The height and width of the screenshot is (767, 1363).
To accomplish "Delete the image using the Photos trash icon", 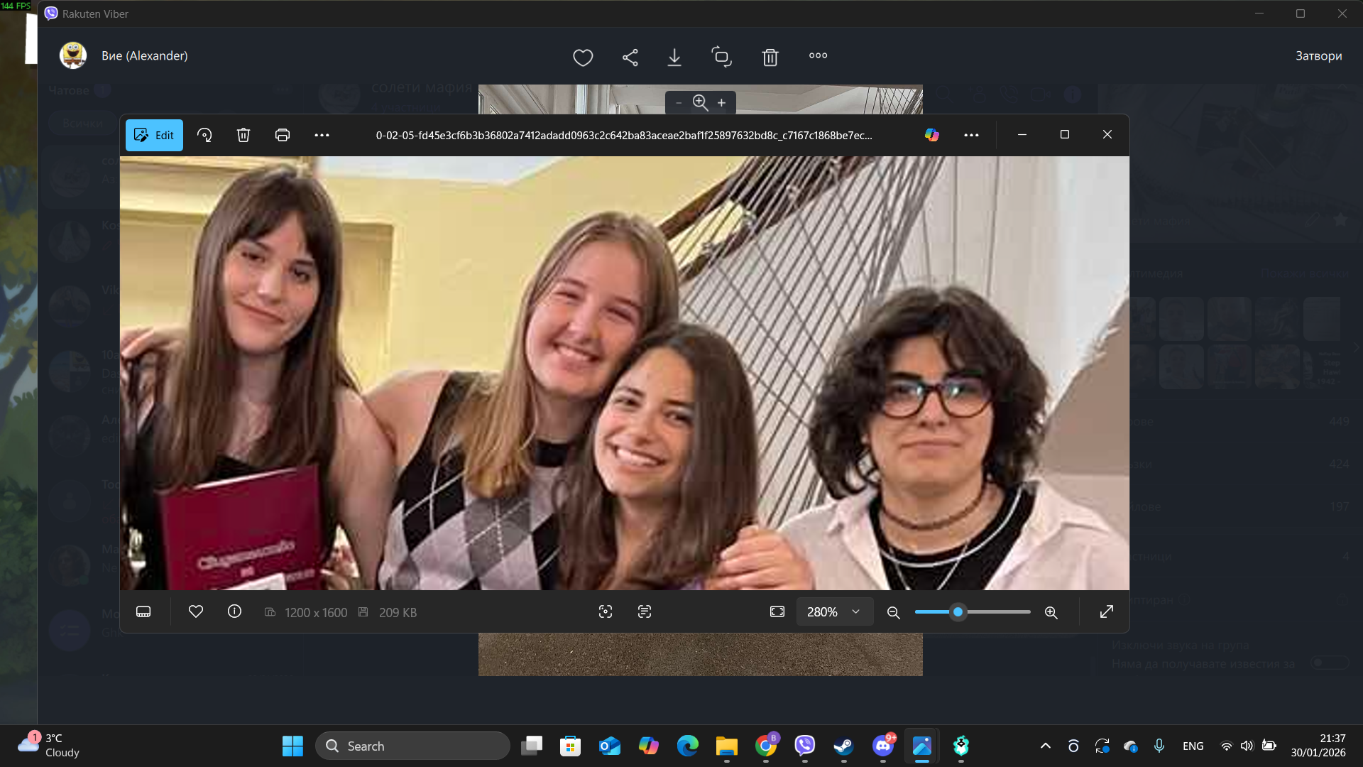I will coord(243,135).
